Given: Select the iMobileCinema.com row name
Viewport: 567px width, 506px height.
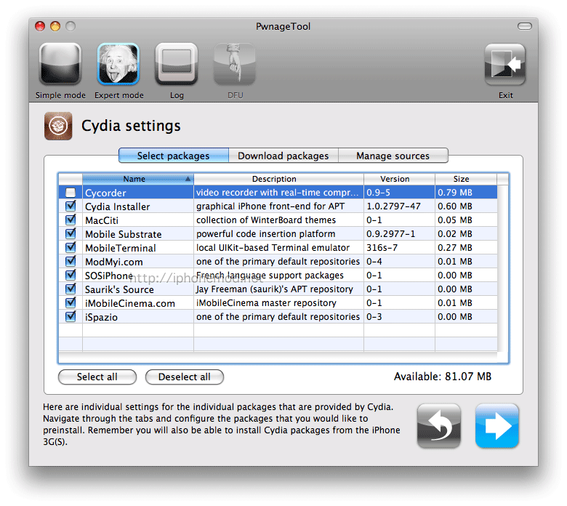Looking at the screenshot, I should 130,303.
